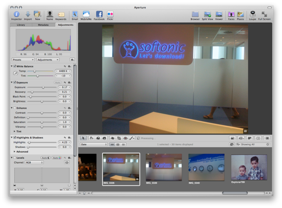The width and height of the screenshot is (282, 208).
Task: Open the Date sort dropdown
Action: [x=94, y=144]
